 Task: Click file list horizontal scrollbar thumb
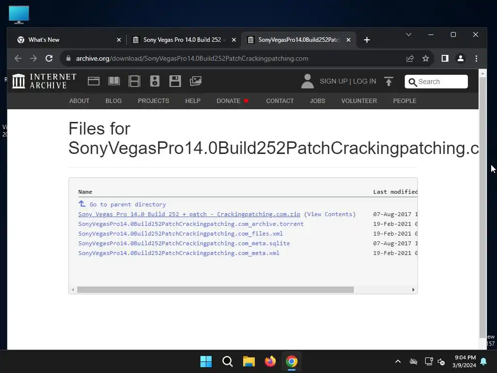click(215, 289)
